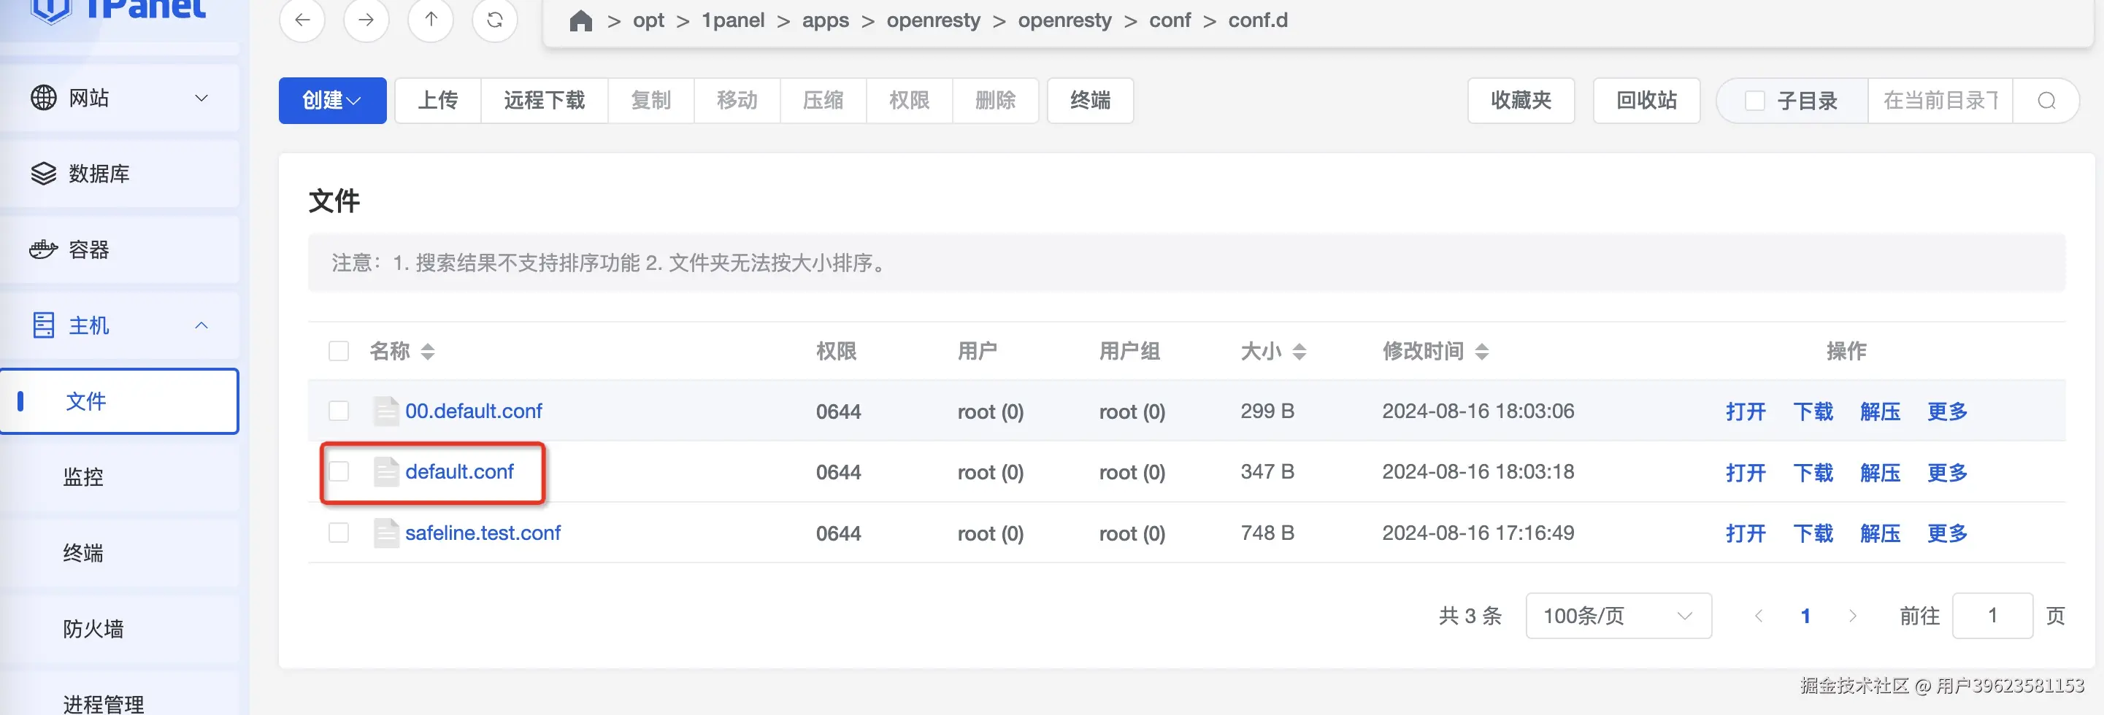Open the default.conf file link
Viewport: 2104px width, 715px height.
coord(459,472)
